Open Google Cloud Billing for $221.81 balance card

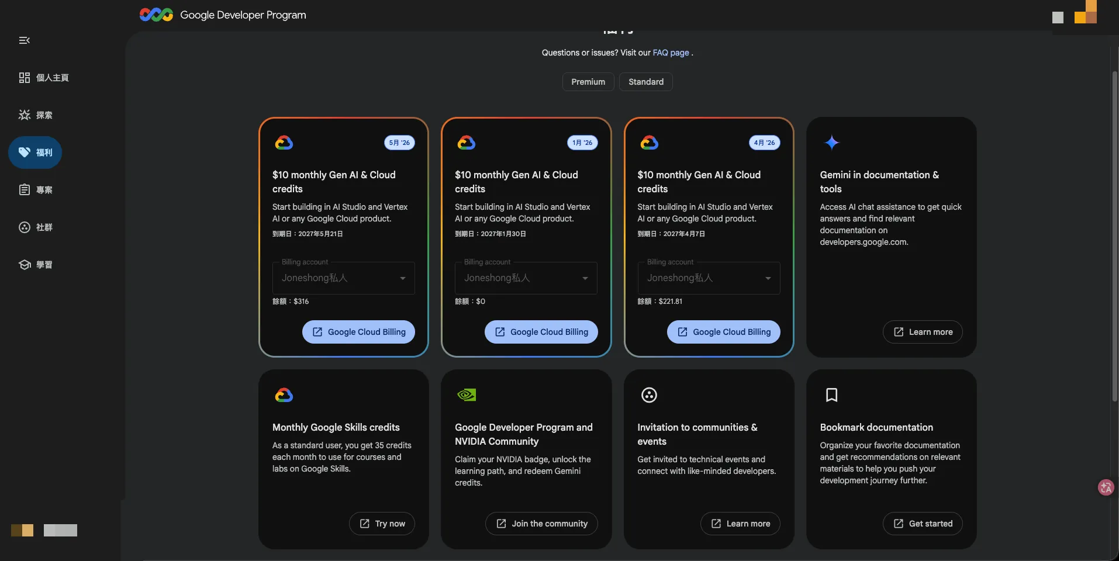point(724,332)
